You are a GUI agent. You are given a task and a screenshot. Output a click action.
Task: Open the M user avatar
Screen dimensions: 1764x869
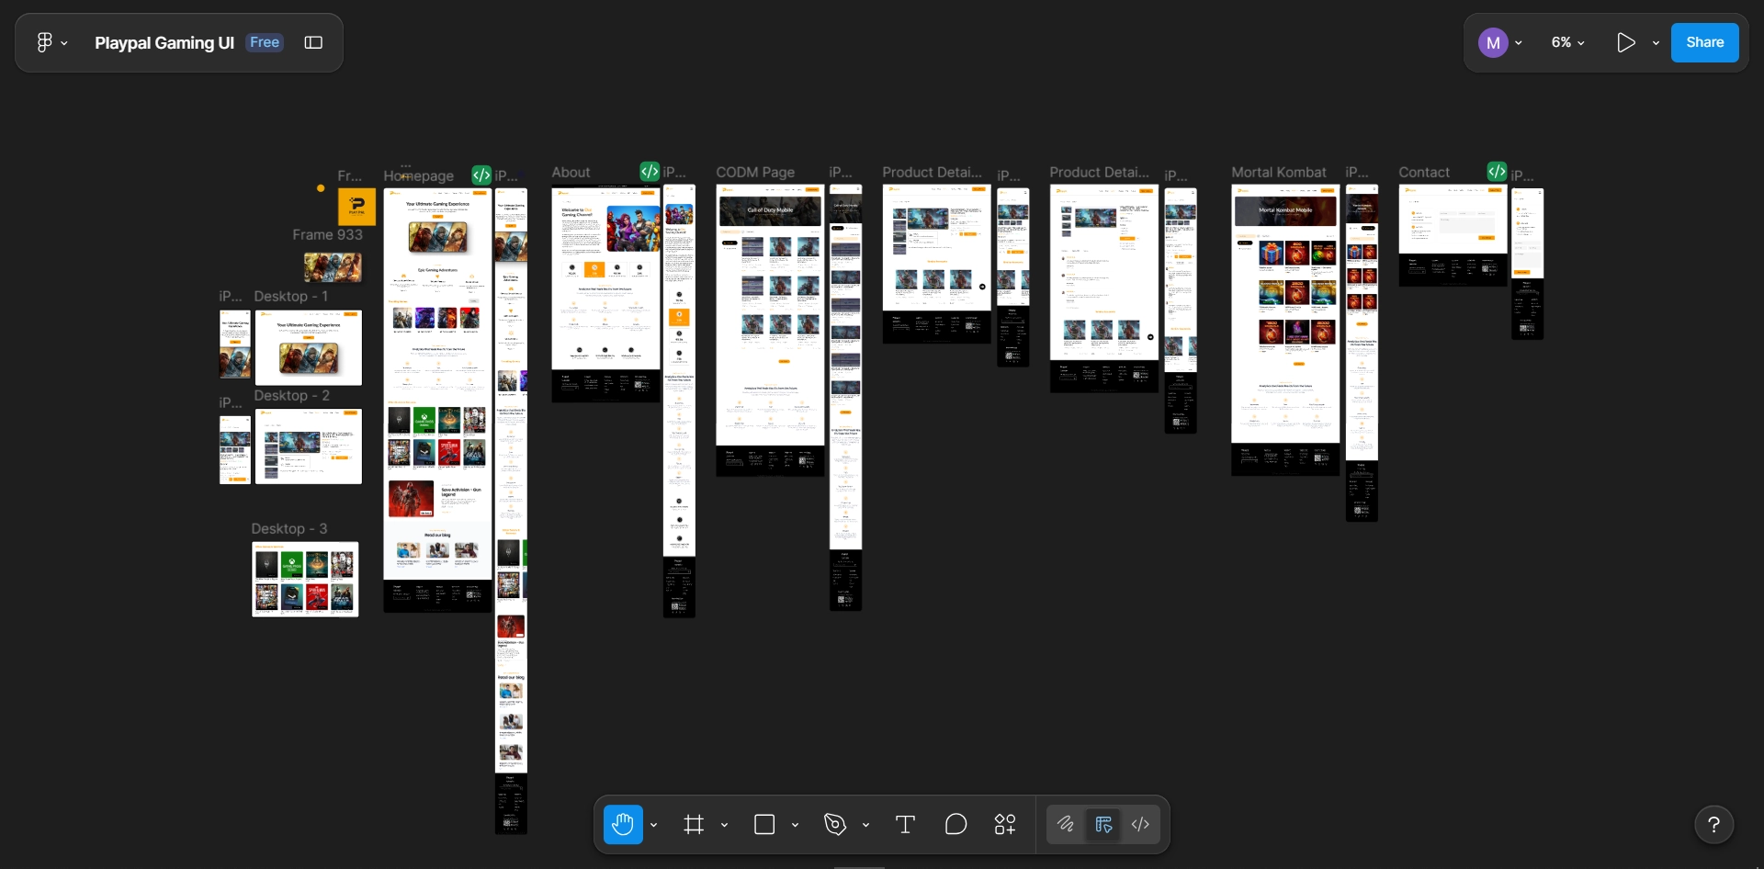pyautogui.click(x=1493, y=42)
